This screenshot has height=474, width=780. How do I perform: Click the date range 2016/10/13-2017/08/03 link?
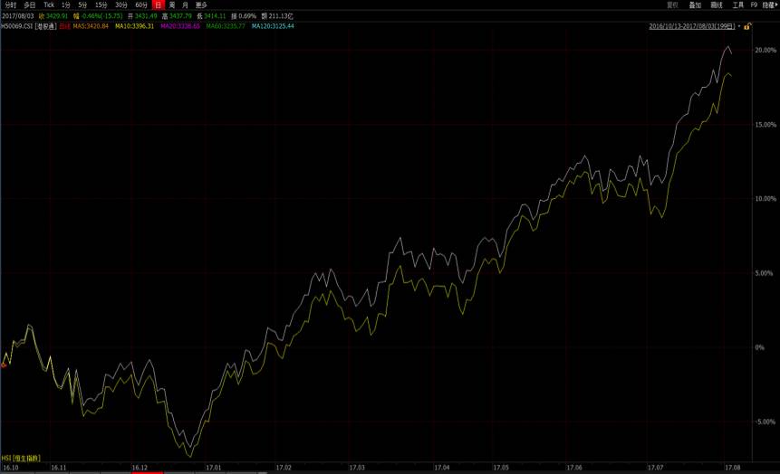[692, 26]
